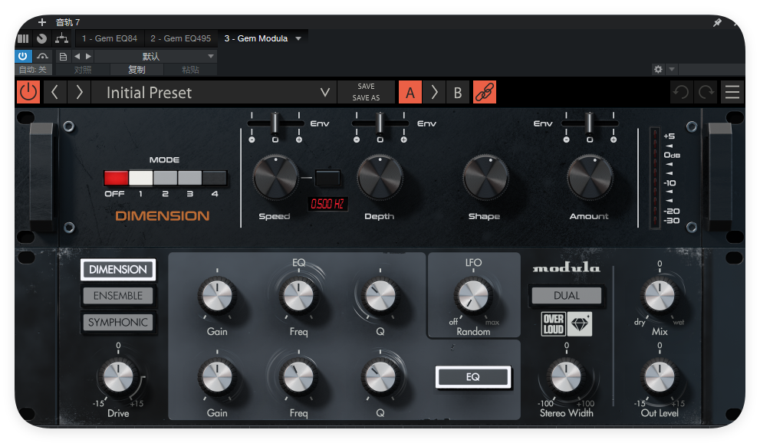This screenshot has width=760, height=443.
Task: Toggle the DUAL button
Action: pos(566,295)
